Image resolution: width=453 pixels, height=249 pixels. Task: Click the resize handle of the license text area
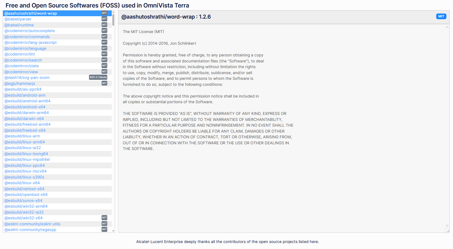(447, 230)
